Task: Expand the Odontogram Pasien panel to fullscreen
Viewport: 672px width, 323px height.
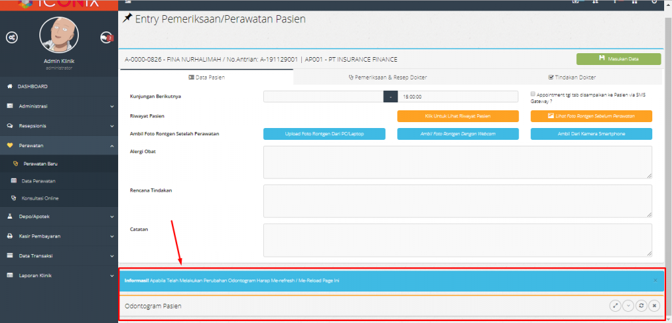Action: pos(615,306)
